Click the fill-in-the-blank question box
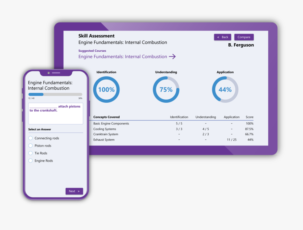Viewport: 303px width, 230px height. click(x=56, y=113)
